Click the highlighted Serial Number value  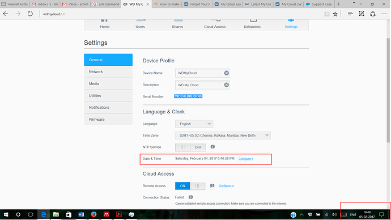(x=188, y=96)
